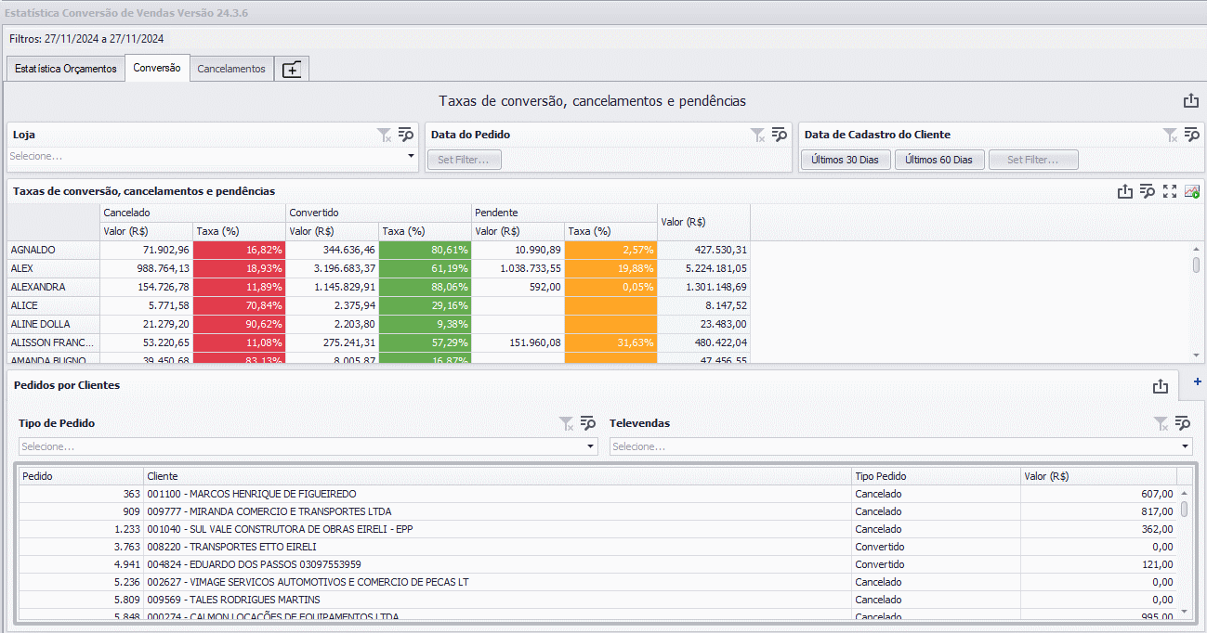Select client VIMAGE SERVICOS AUTOMOTIVOS
Screen dimensions: 1207x633
tap(497, 582)
